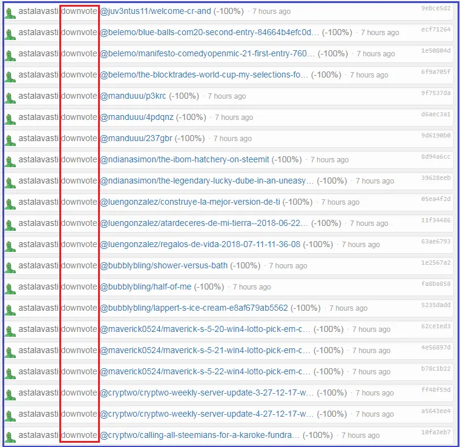This screenshot has height=447, width=460.
Task: Open @ndianasimon/the-legendary-lucky-dube link
Action: (x=207, y=180)
